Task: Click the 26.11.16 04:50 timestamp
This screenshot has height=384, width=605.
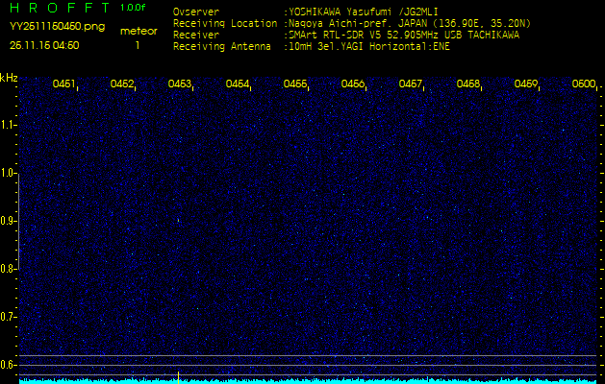Action: click(x=44, y=45)
